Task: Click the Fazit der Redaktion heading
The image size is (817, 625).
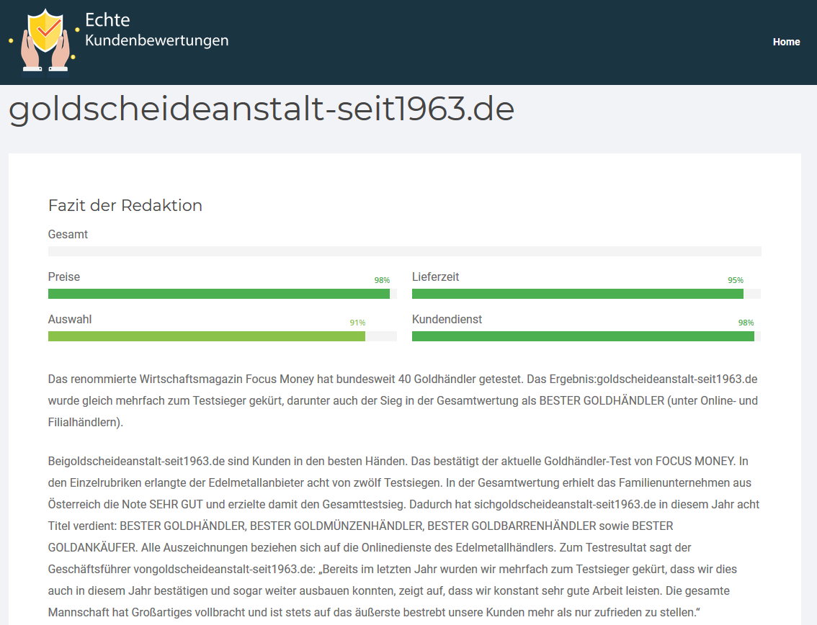Action: click(125, 205)
